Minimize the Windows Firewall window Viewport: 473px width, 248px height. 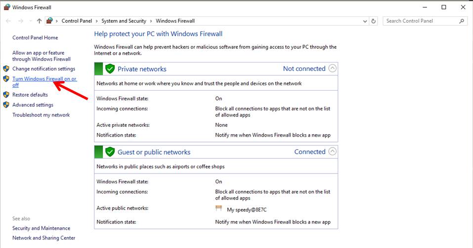425,7
